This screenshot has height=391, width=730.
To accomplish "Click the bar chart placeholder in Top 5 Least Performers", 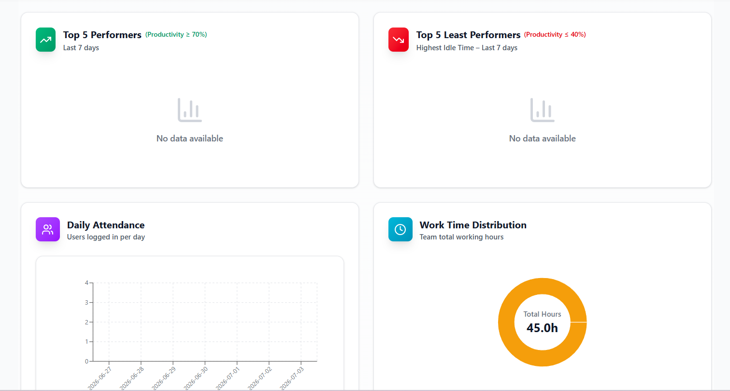I will point(543,110).
